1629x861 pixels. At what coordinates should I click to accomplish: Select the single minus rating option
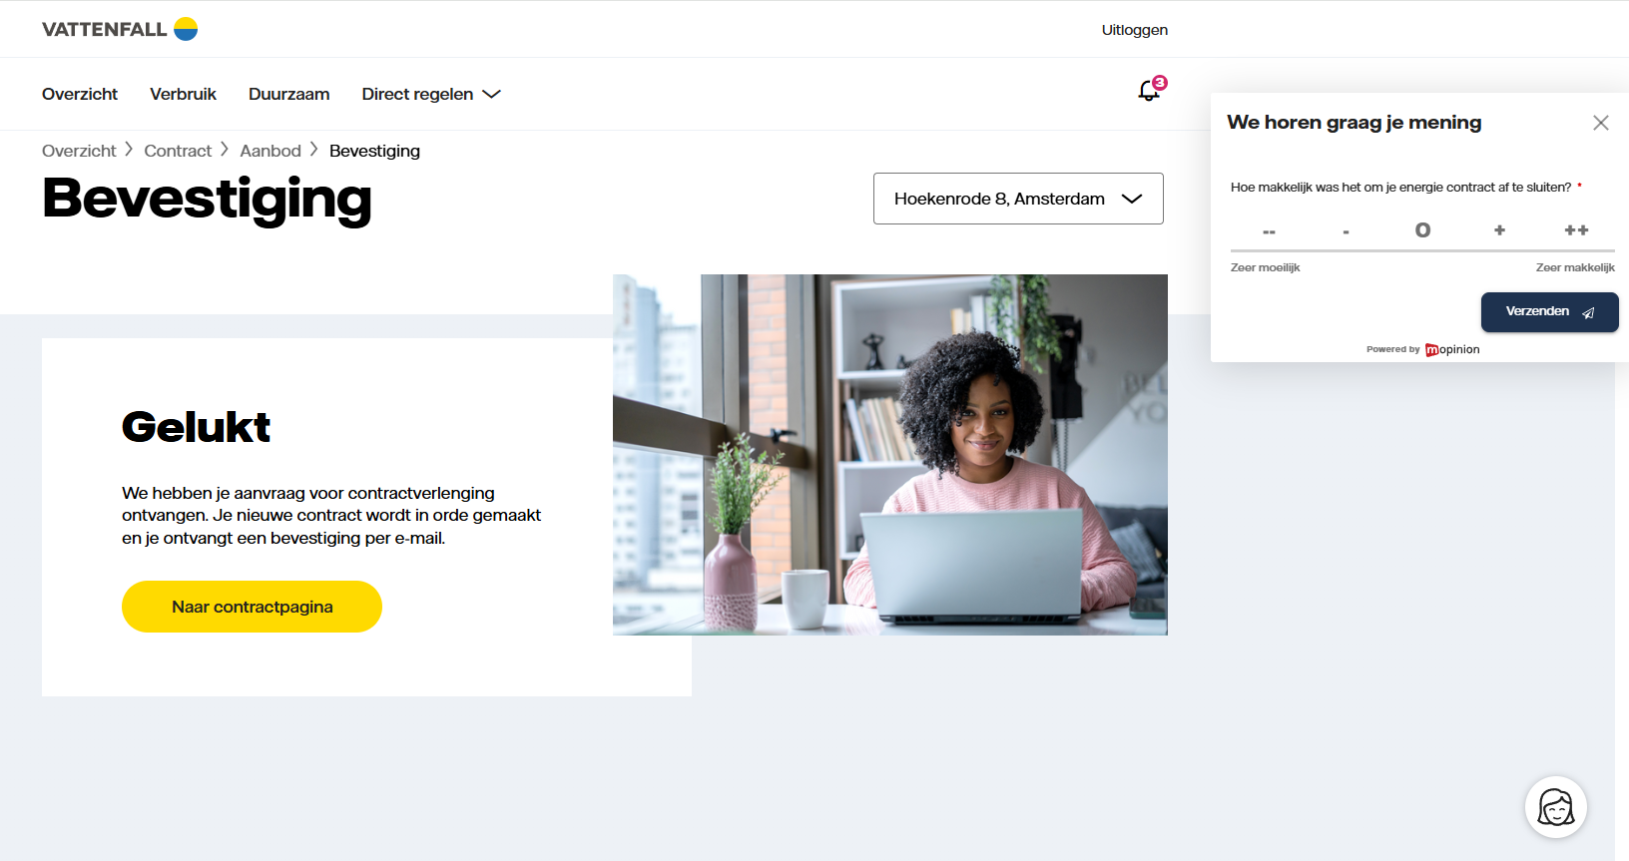click(x=1346, y=231)
